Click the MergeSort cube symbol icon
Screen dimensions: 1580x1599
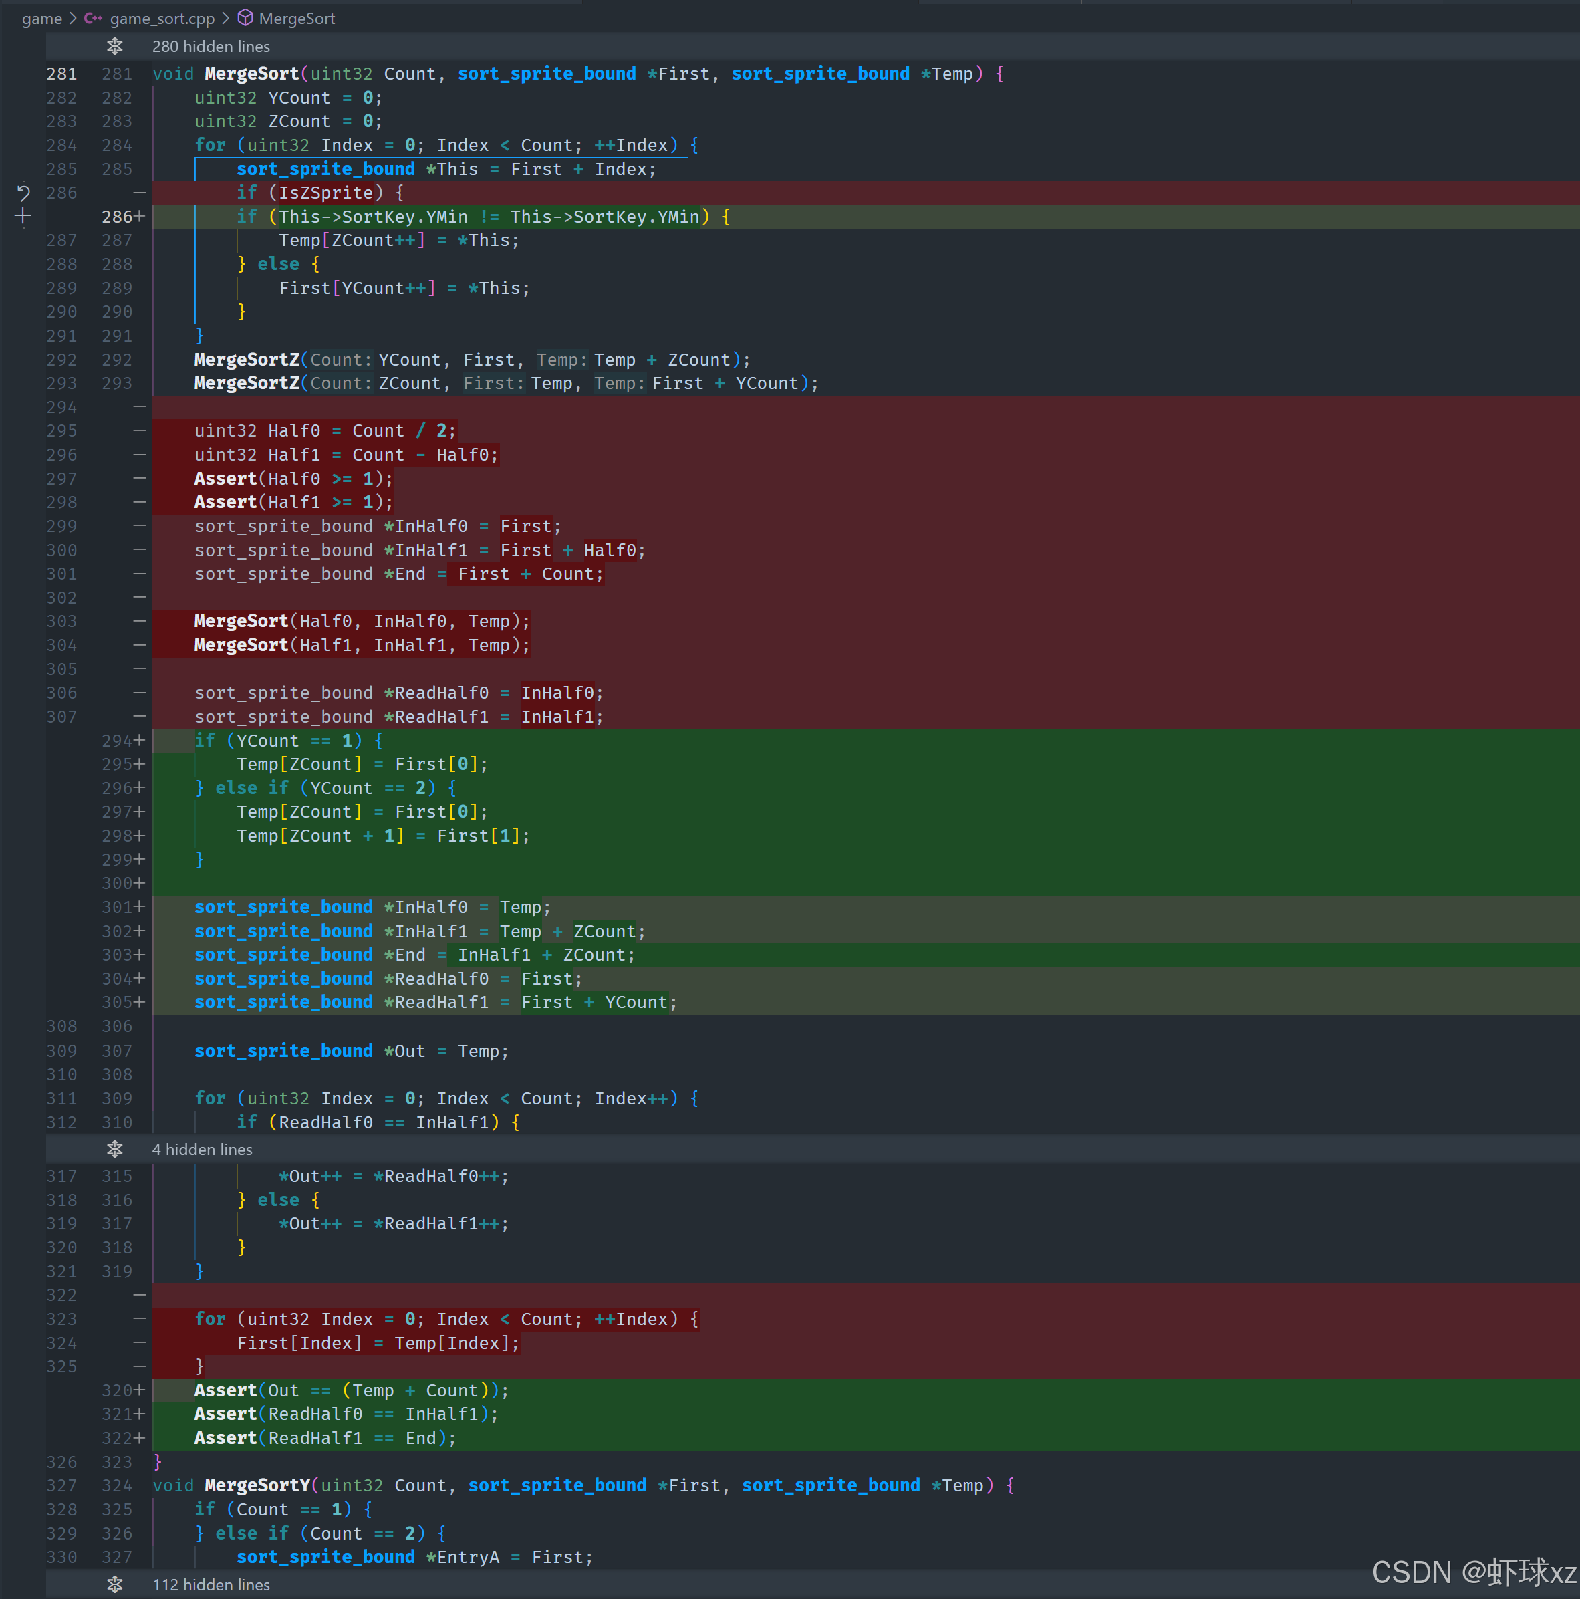click(x=245, y=18)
